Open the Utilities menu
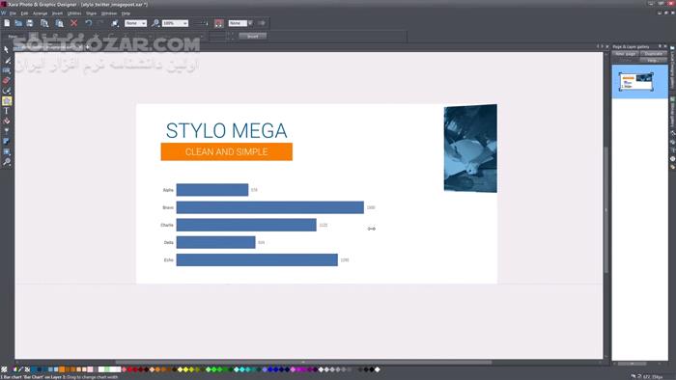The width and height of the screenshot is (676, 380). 74,14
